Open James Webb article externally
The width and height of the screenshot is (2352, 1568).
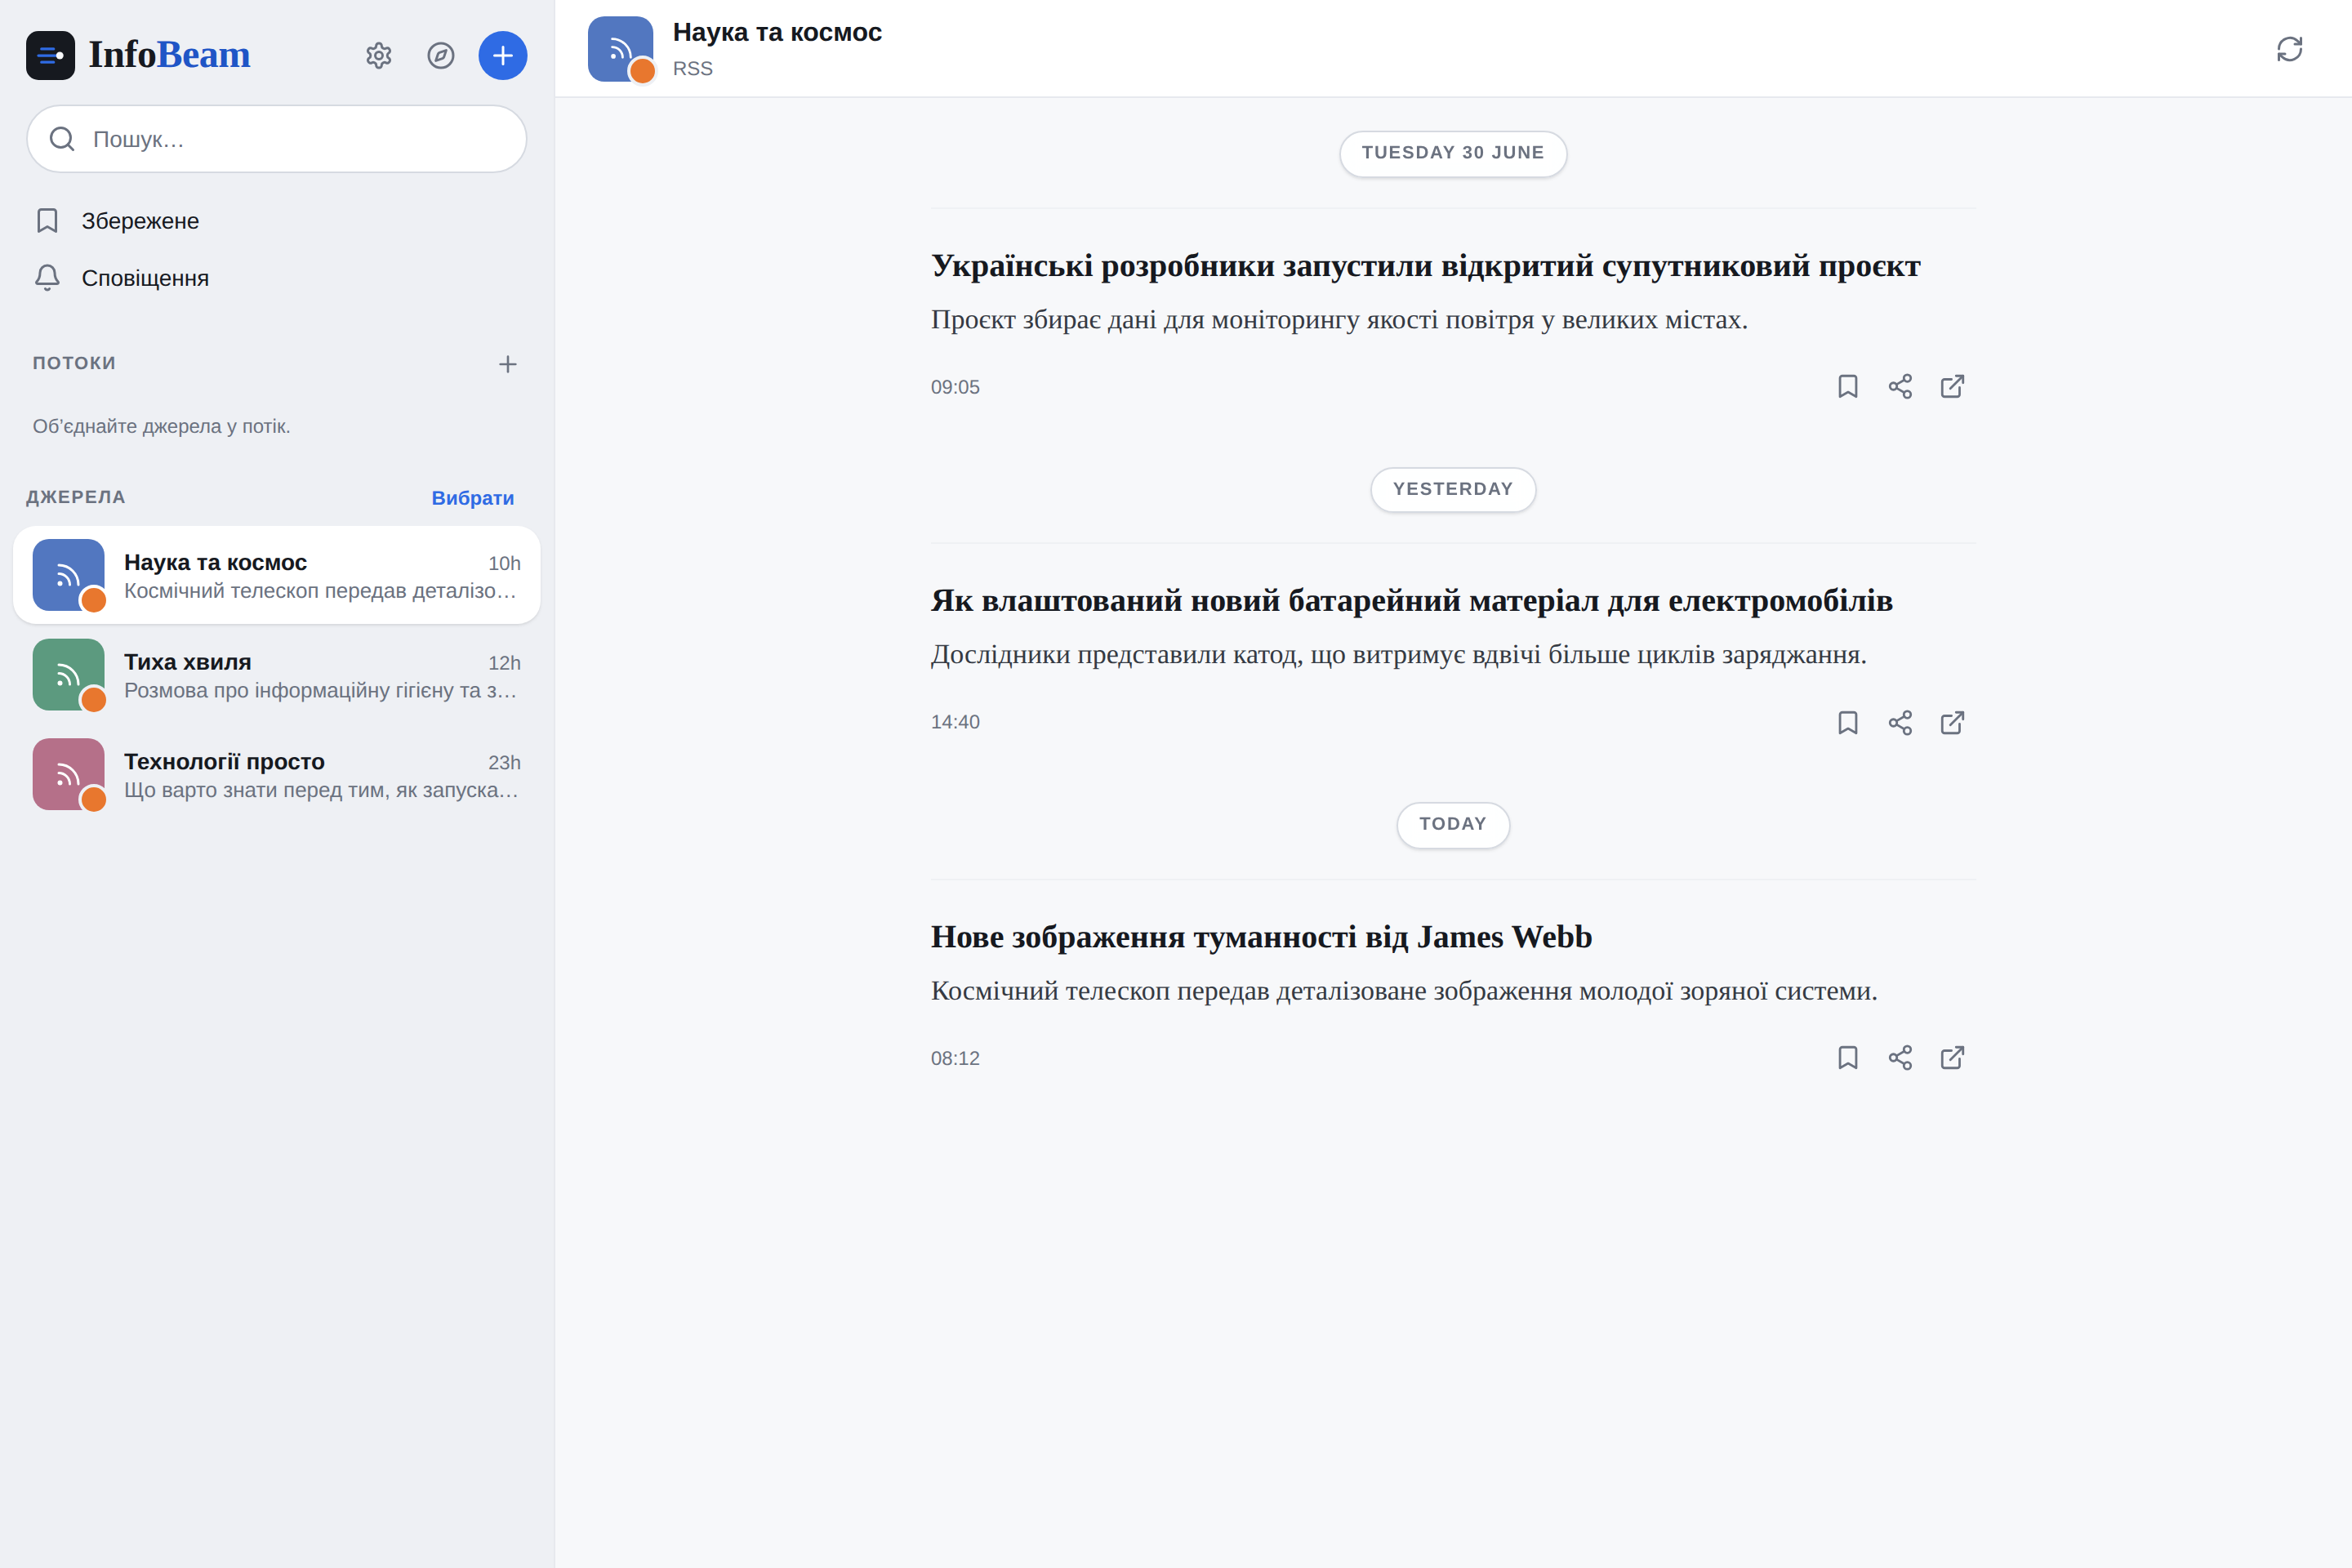click(x=1952, y=1058)
